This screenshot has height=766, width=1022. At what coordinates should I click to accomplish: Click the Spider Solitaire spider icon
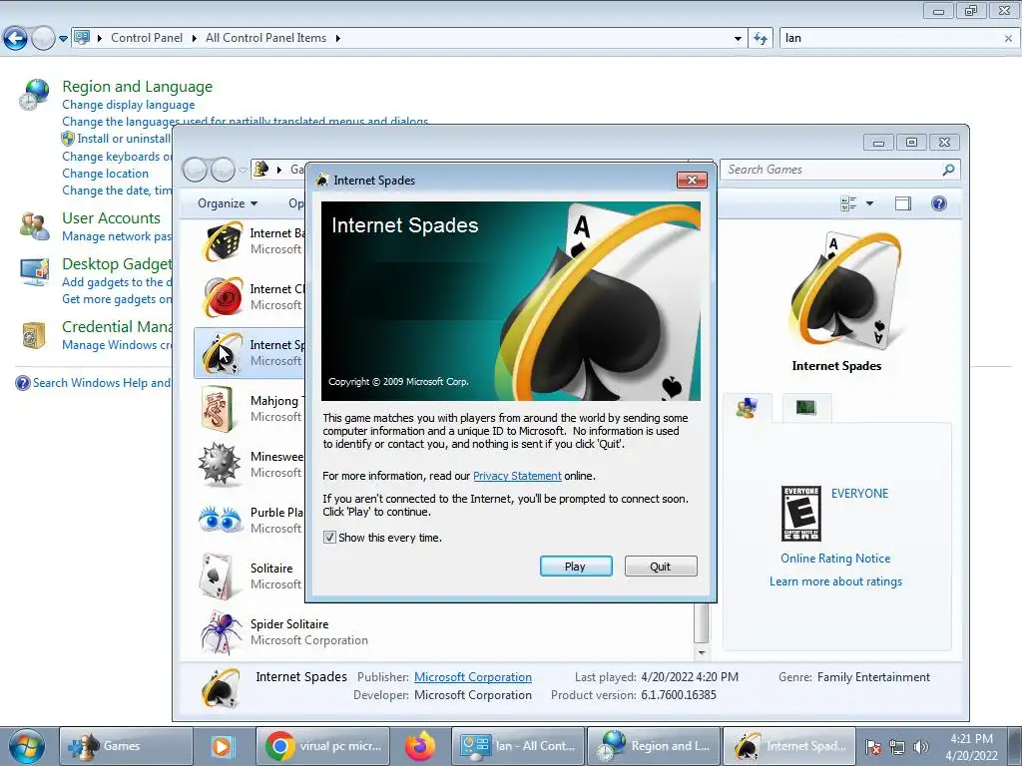[221, 631]
